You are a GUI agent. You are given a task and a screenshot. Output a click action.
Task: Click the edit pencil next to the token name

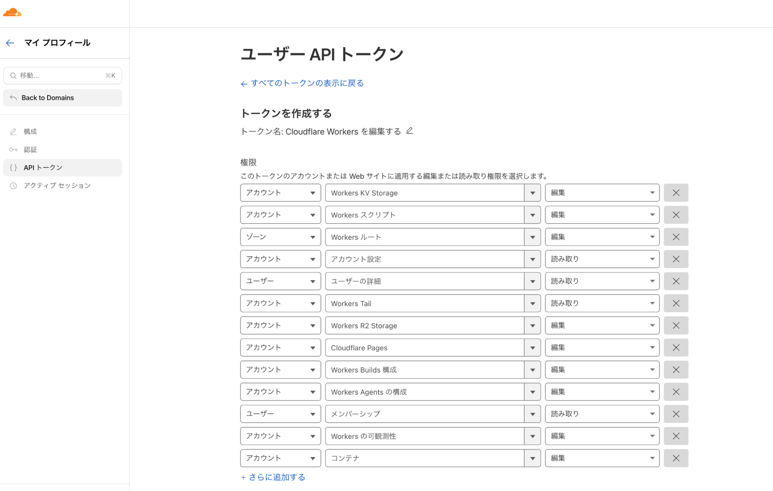(x=410, y=131)
